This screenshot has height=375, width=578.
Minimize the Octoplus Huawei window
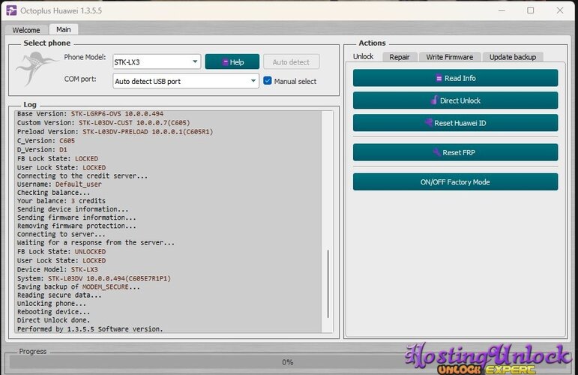coord(502,10)
